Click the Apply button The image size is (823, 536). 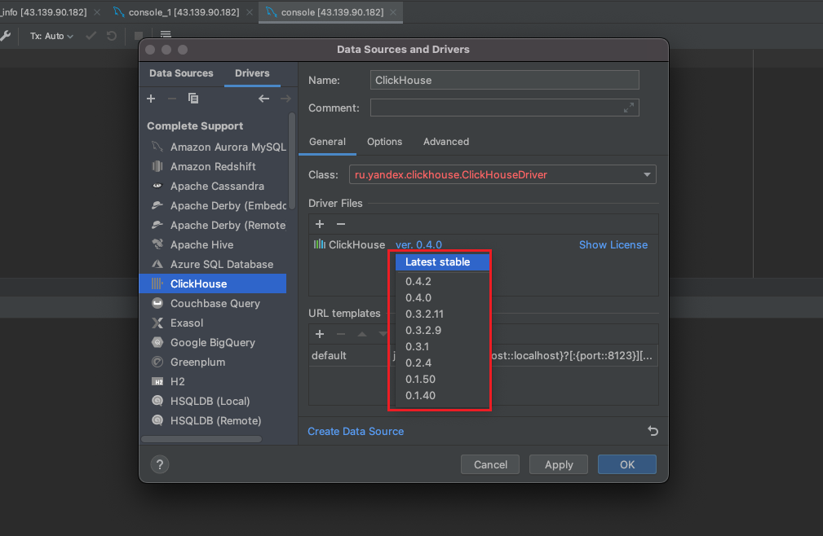pos(559,465)
